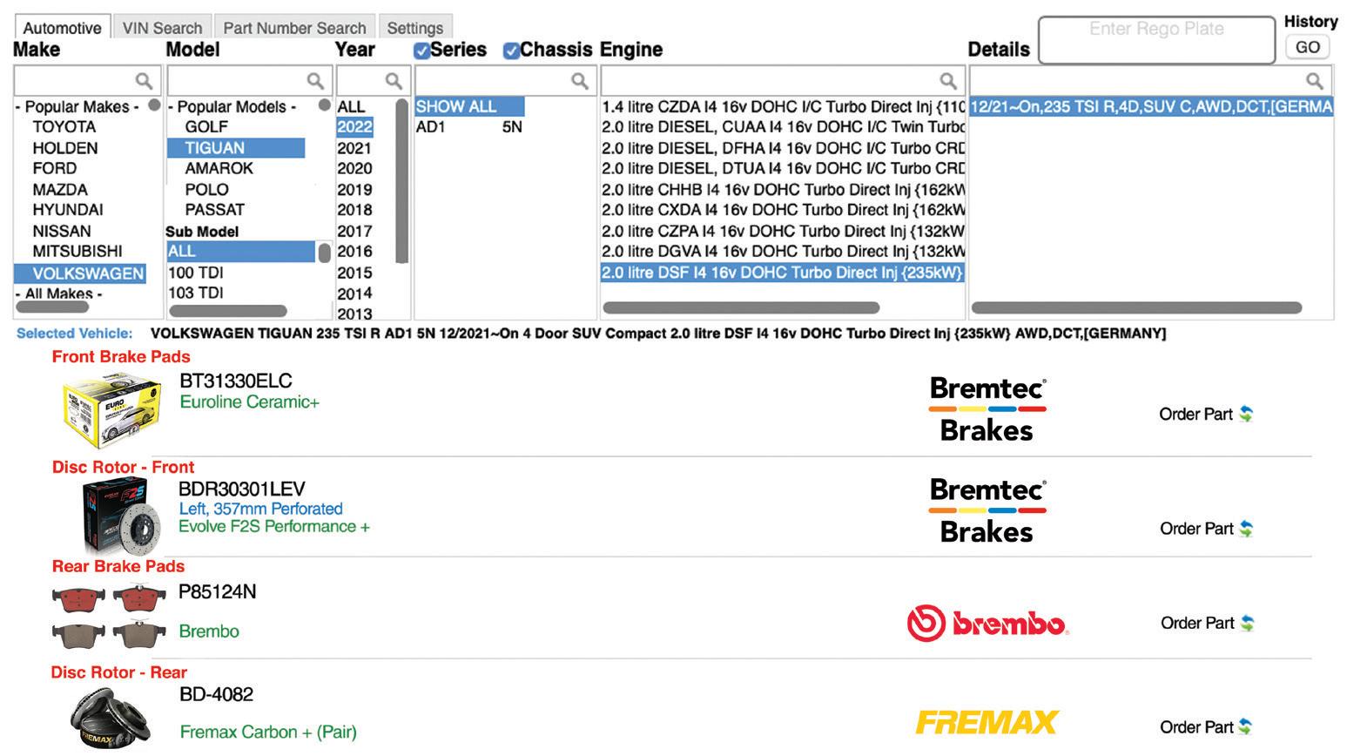Select SHOW ALL in the Series list
1347x756 pixels.
[x=469, y=106]
